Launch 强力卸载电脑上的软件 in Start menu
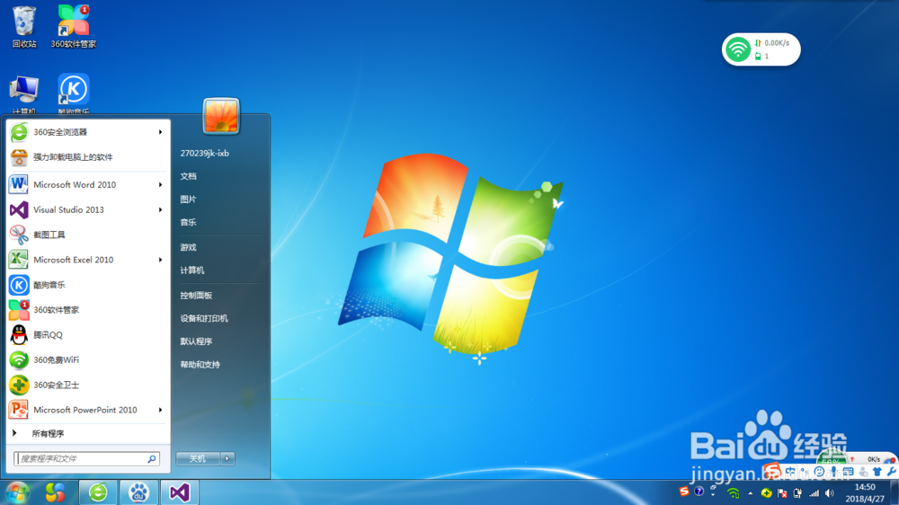Screen dimensions: 899x505 tap(86, 157)
